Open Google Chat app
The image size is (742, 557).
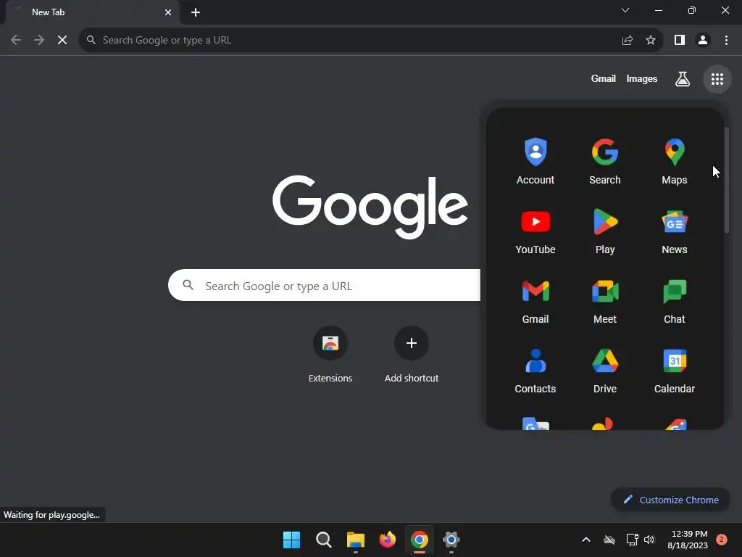point(675,300)
